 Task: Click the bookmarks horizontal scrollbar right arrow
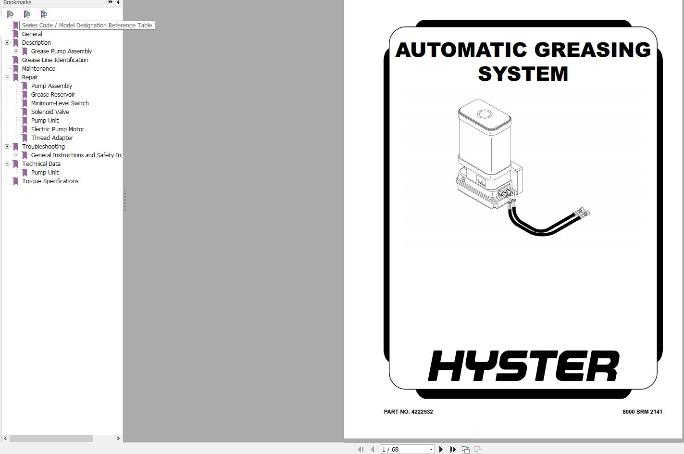[x=118, y=439]
